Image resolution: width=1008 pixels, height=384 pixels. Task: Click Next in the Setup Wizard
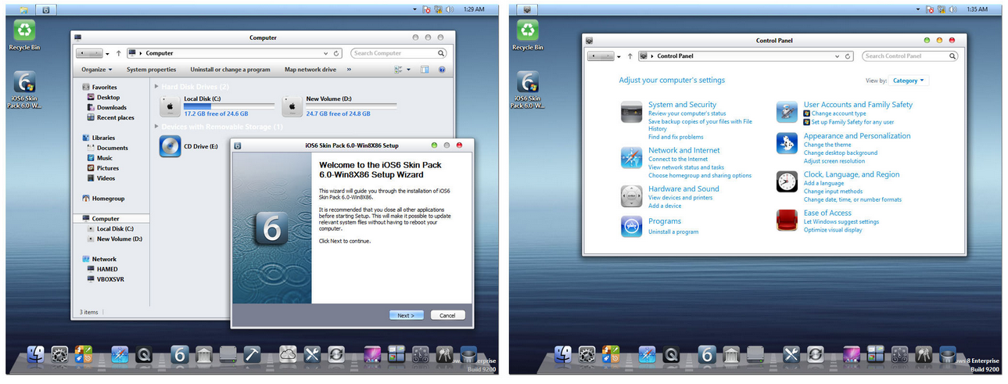407,315
